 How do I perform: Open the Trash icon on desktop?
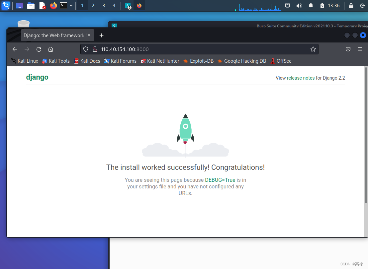[24, 24]
